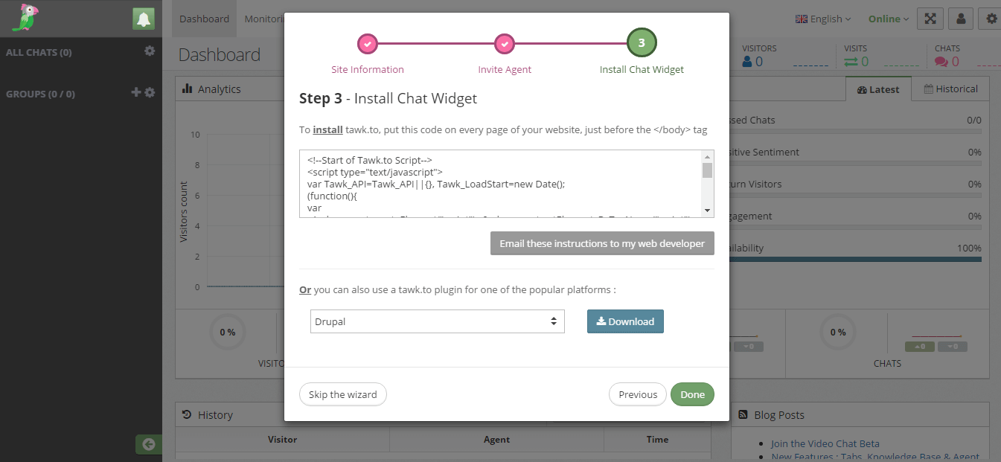The height and width of the screenshot is (462, 1001).
Task: Open admin settings gear in header
Action: tap(991, 19)
